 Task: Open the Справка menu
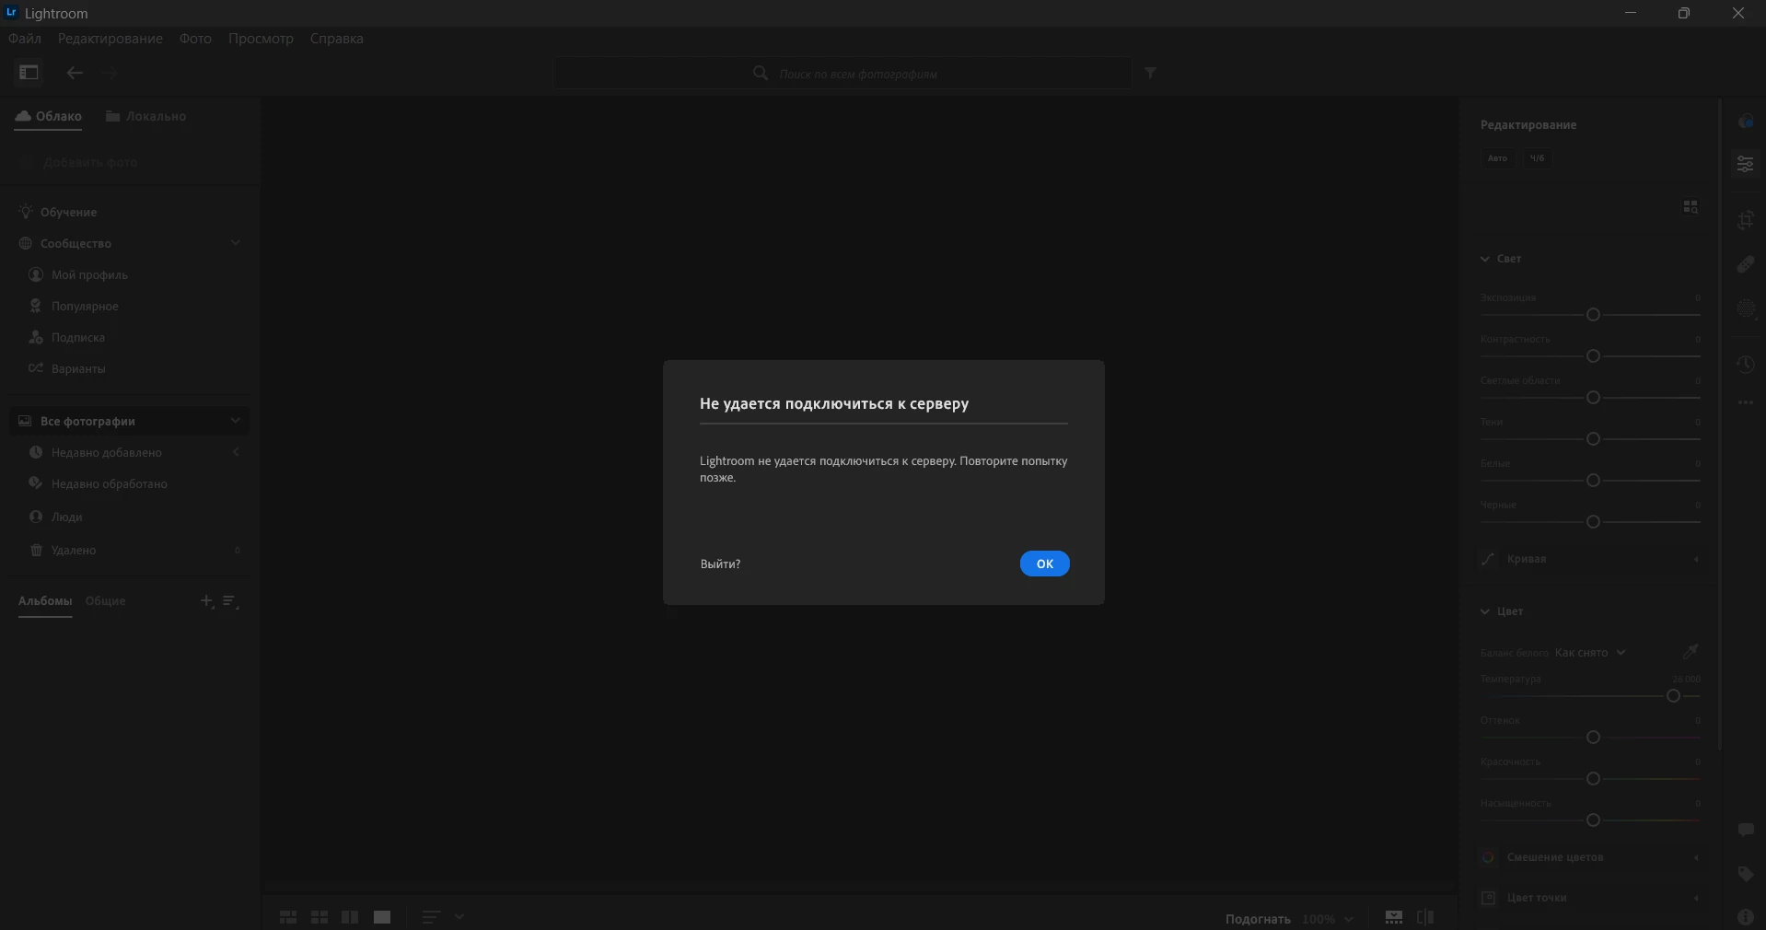[336, 39]
